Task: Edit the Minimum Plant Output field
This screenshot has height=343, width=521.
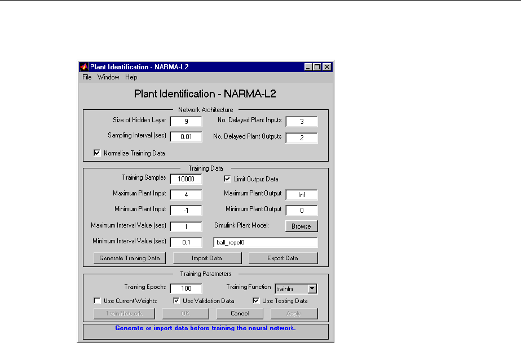Action: pos(302,211)
